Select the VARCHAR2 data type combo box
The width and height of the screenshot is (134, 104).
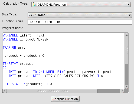click(x=80, y=15)
